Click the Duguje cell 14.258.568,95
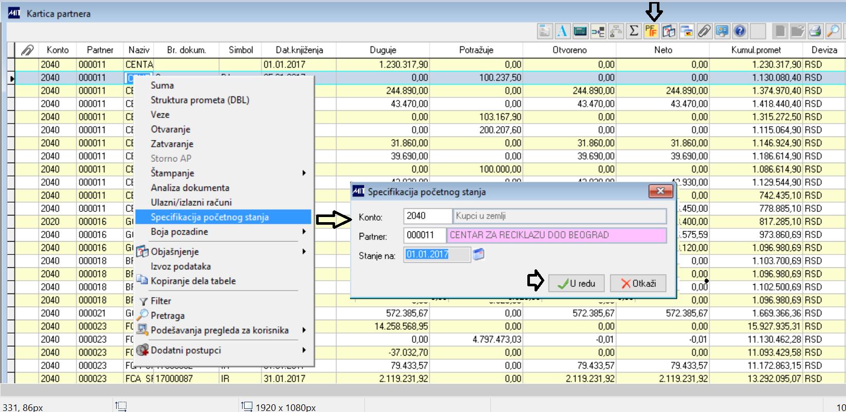Viewport: 846px width, 412px height. [383, 326]
